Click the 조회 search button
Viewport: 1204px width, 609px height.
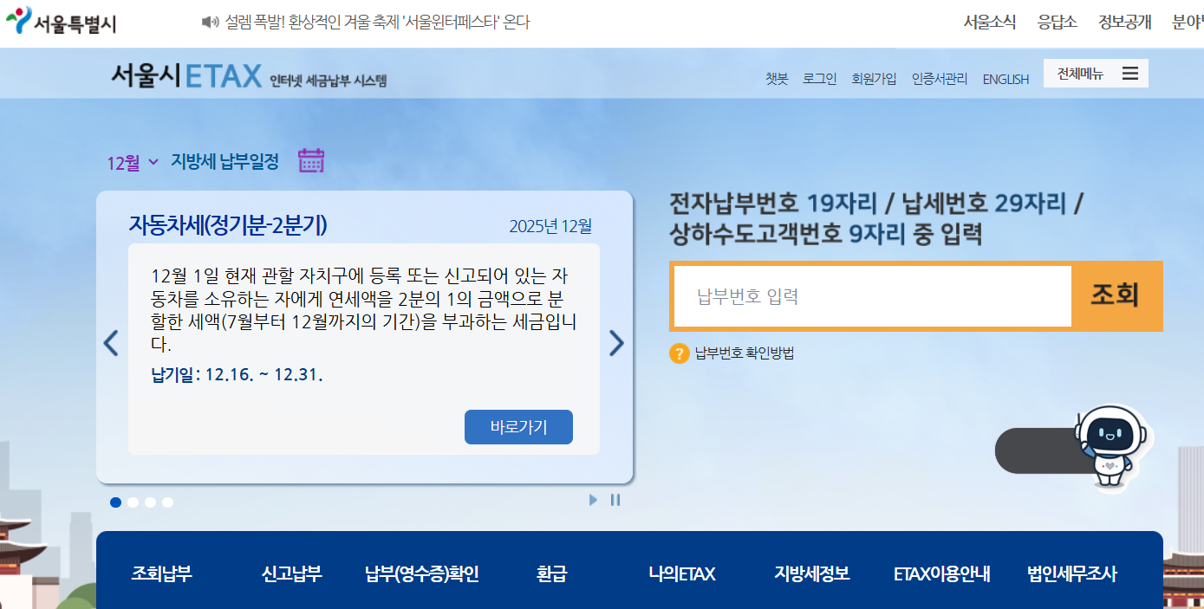[1115, 295]
